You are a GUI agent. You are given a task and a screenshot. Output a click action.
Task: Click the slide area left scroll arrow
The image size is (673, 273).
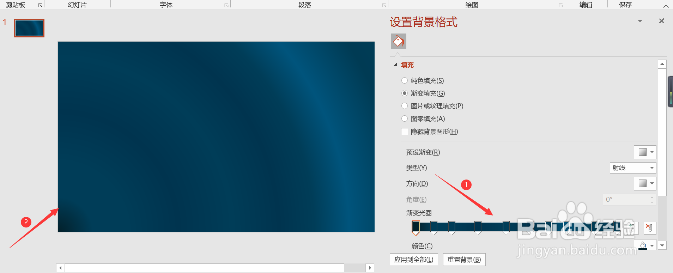[x=60, y=268]
